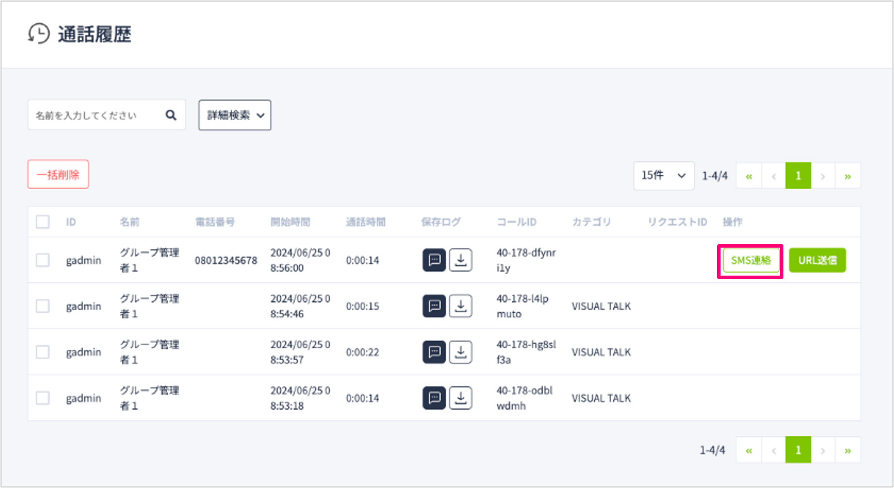Expand the 詳細検索 advanced search dropdown
Image resolution: width=894 pixels, height=488 pixels.
pos(235,115)
